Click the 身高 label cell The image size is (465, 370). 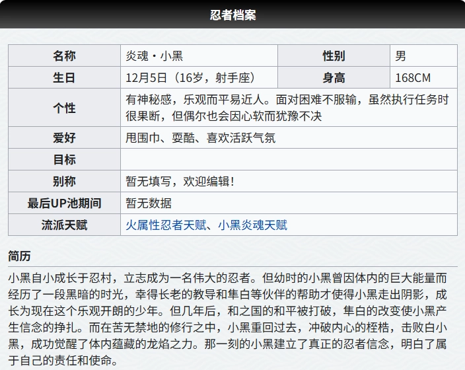334,78
